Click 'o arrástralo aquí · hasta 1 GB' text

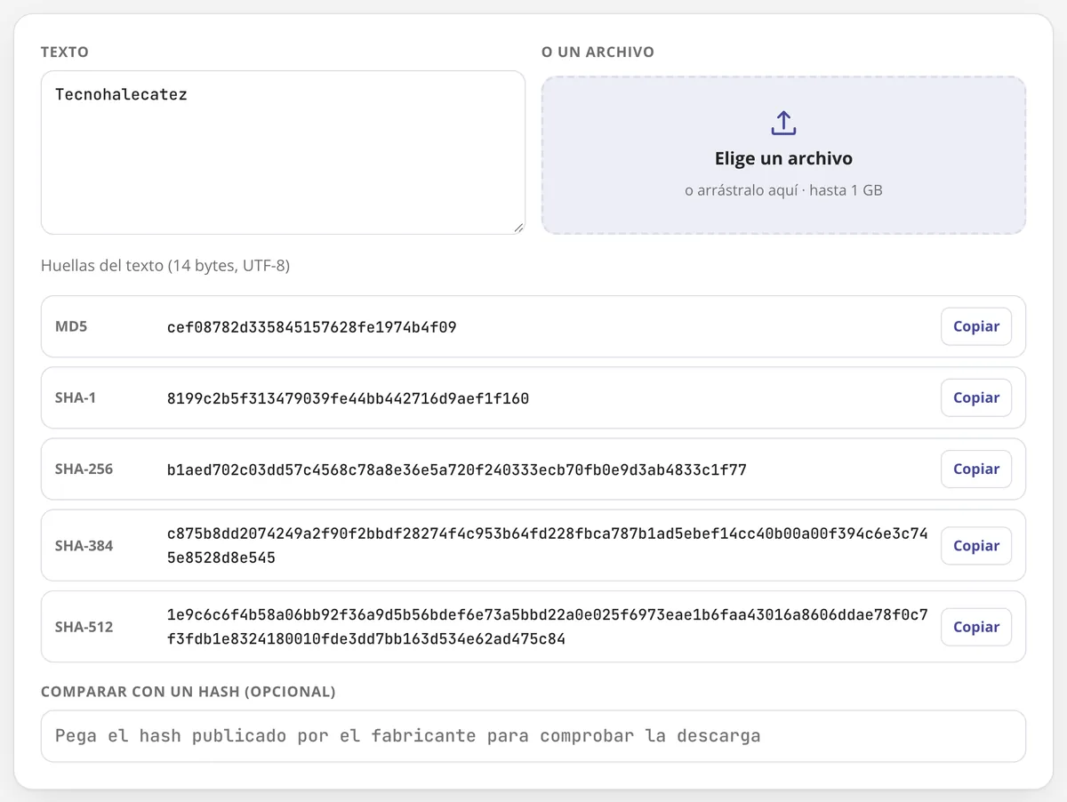click(783, 190)
